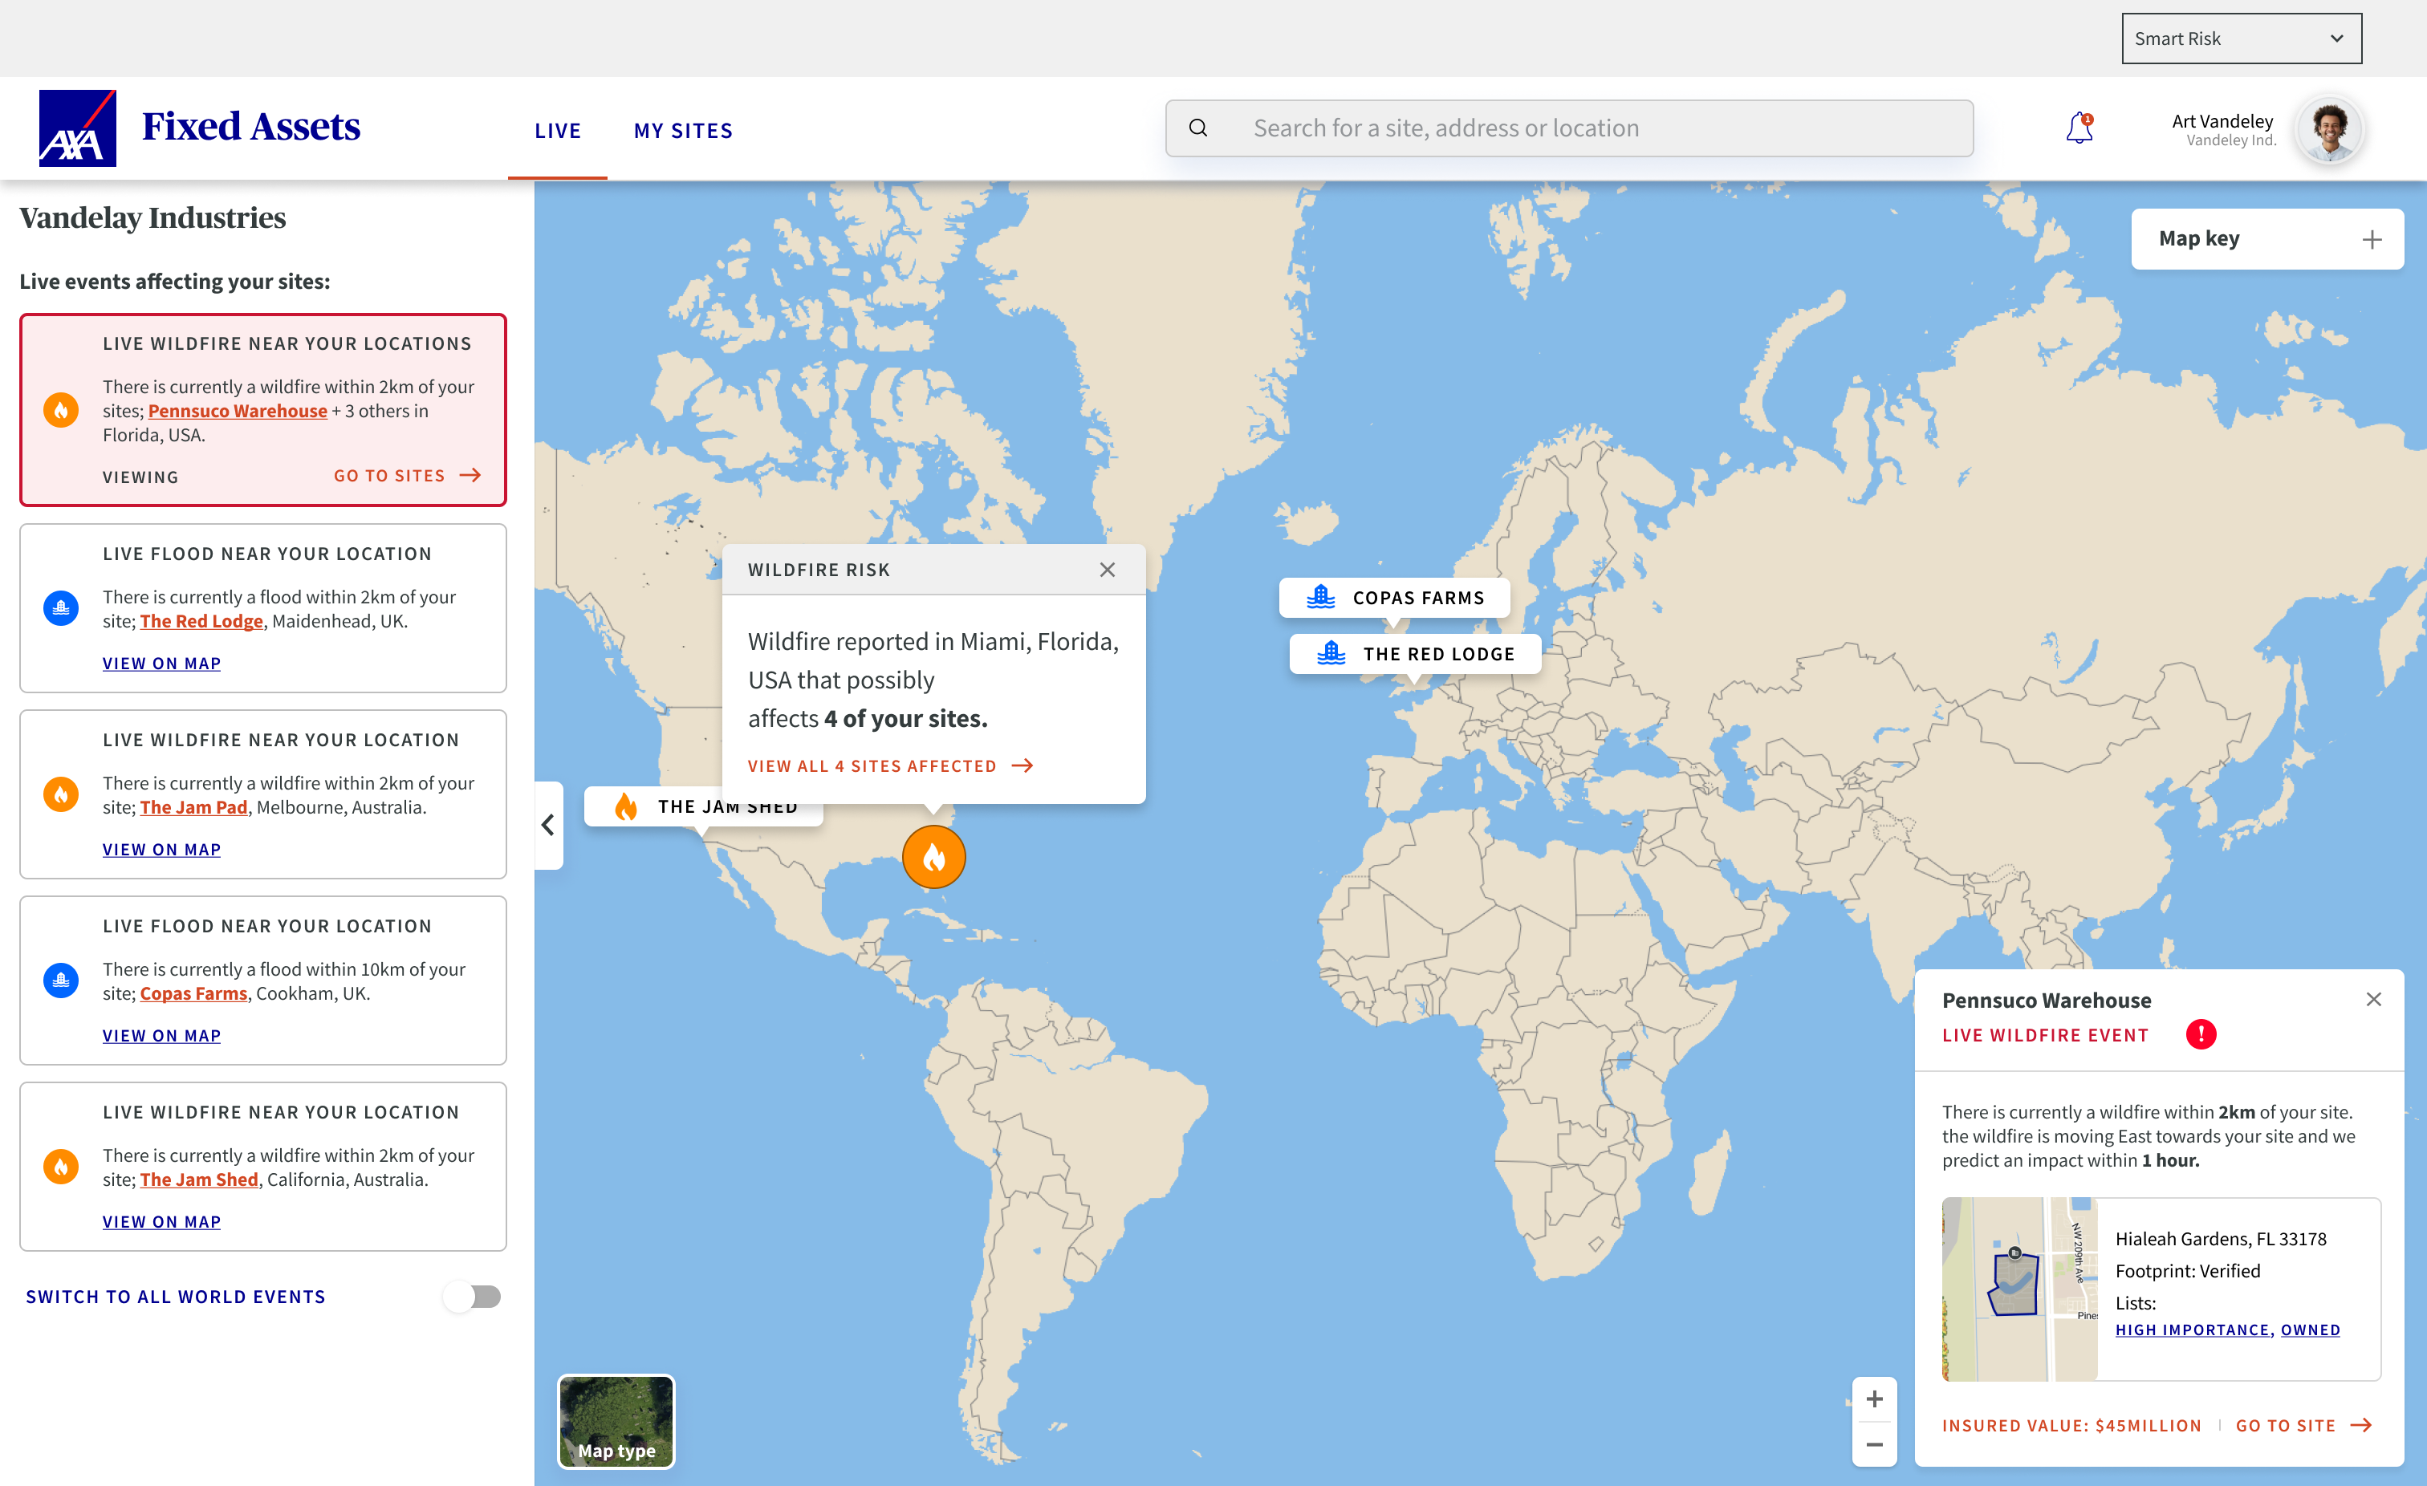
Task: Click the Pennsuco Warehouse panel title
Action: click(x=2047, y=1001)
